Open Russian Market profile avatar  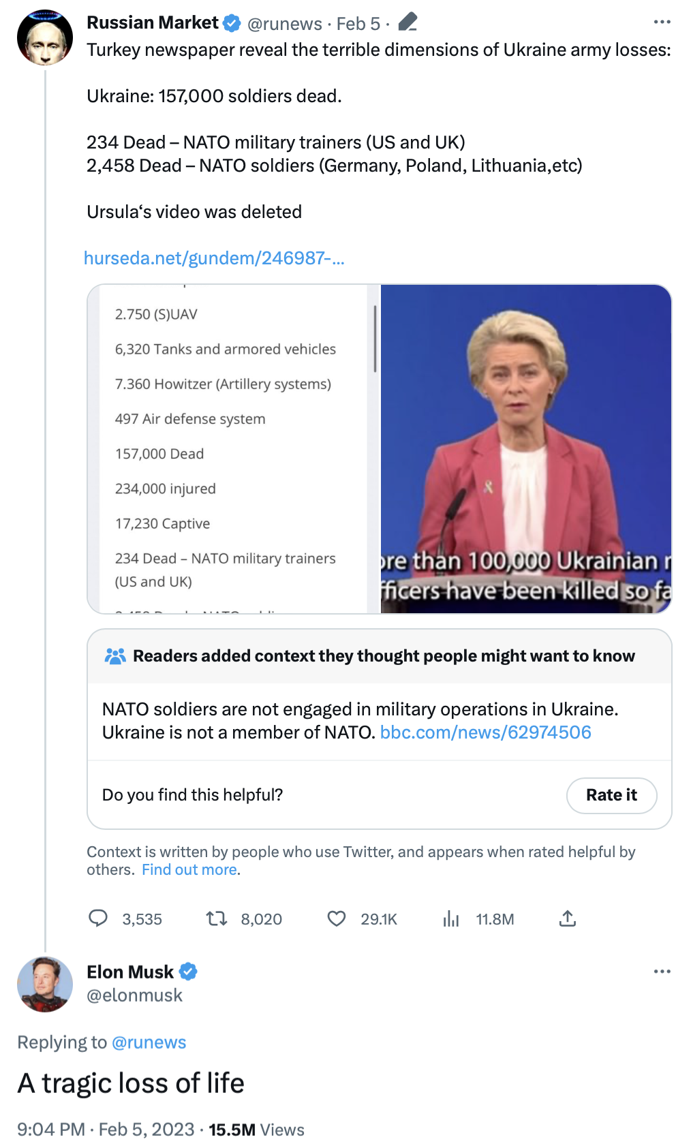(x=45, y=37)
